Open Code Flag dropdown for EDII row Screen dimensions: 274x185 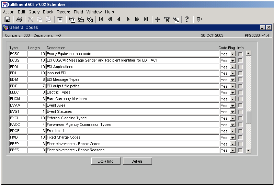tap(232, 73)
